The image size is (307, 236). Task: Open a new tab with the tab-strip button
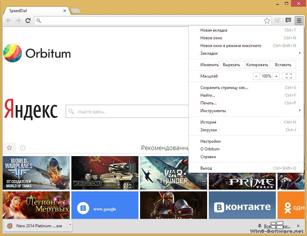click(75, 11)
